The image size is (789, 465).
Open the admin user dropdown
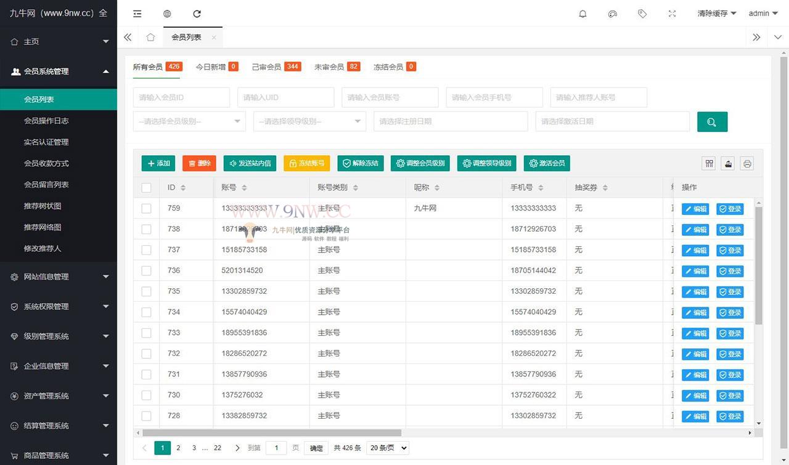763,14
